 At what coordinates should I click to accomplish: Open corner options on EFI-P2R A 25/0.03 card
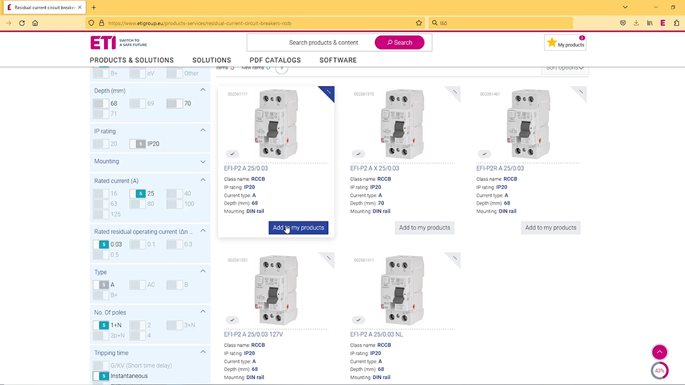click(x=580, y=92)
